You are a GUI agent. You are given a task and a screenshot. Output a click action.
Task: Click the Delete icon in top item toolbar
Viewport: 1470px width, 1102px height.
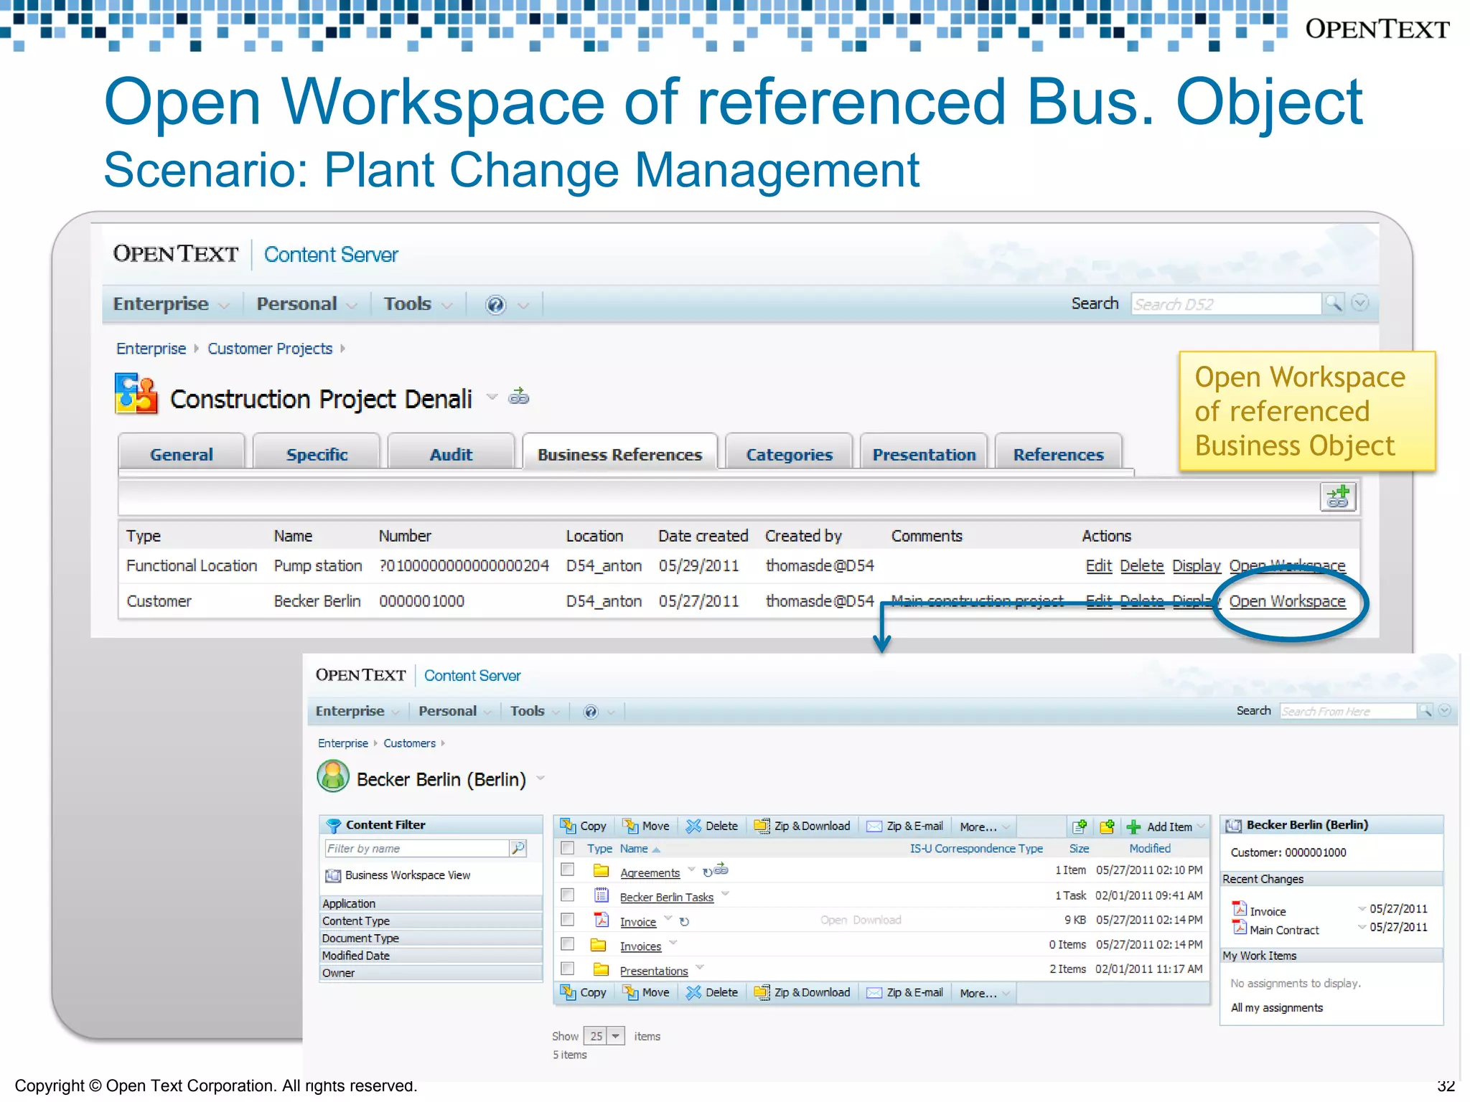[x=693, y=826]
